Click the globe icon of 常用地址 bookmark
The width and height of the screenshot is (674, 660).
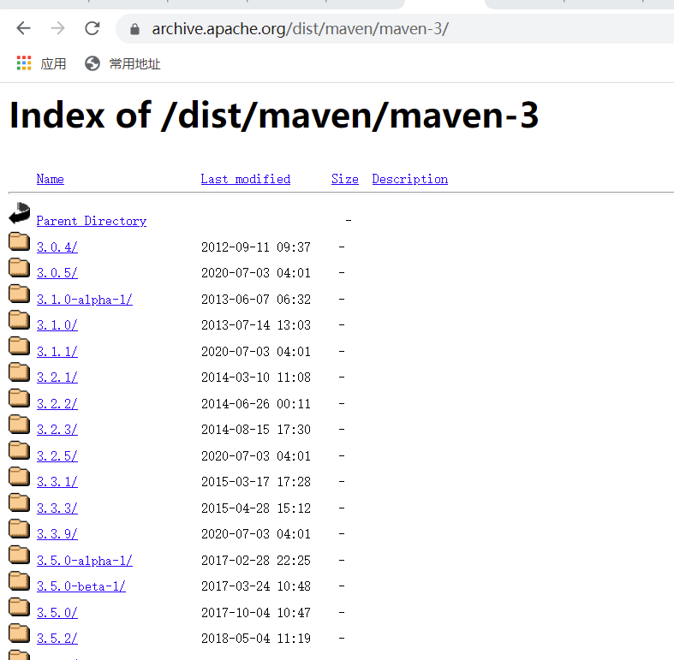(x=92, y=63)
